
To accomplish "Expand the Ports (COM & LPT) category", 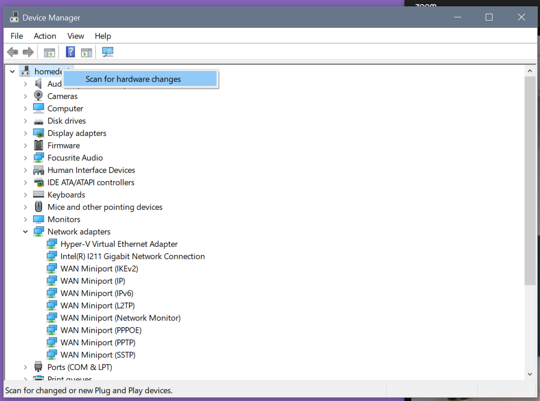I will tap(26, 367).
